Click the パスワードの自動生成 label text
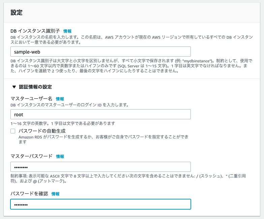The height and width of the screenshot is (219, 264). (x=42, y=131)
